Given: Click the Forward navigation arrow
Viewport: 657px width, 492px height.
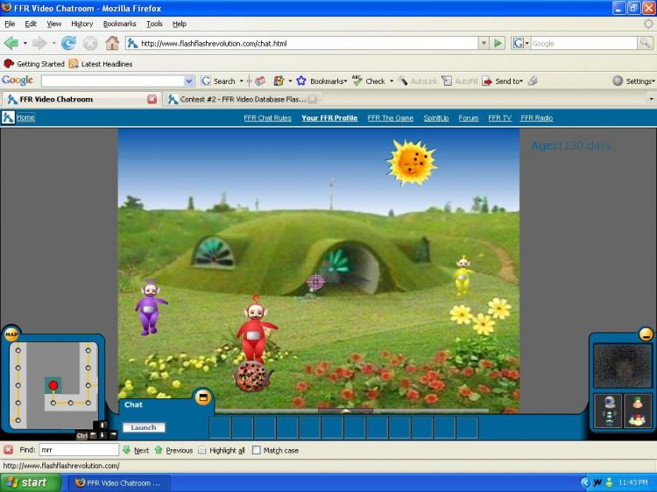Looking at the screenshot, I should 39,43.
